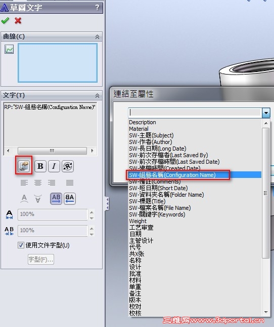Screen dimensions: 274x327
Task: Align text right
Action: pyautogui.click(x=52, y=183)
